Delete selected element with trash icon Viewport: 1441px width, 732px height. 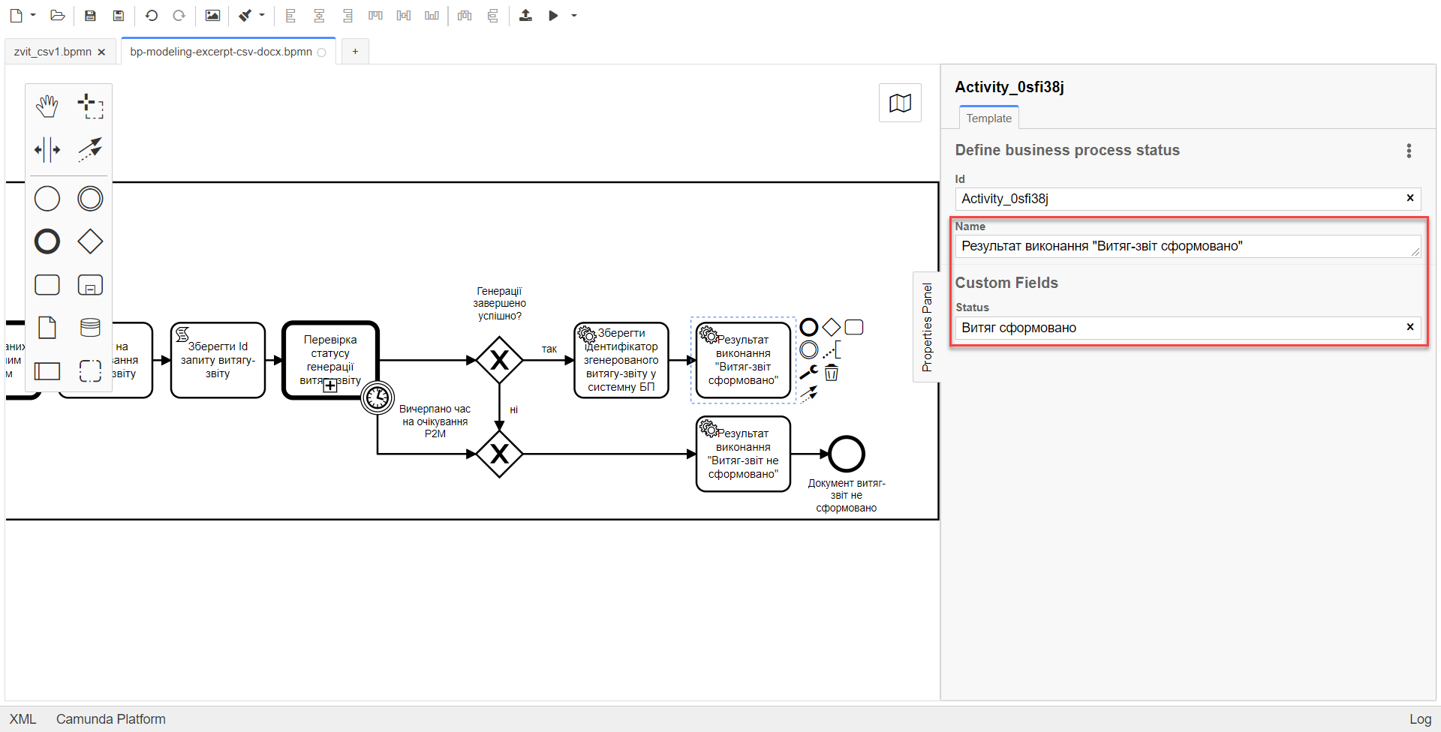click(831, 372)
